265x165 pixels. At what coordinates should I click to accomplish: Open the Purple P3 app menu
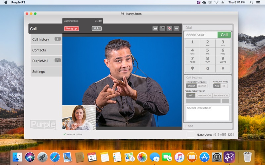click(x=18, y=2)
